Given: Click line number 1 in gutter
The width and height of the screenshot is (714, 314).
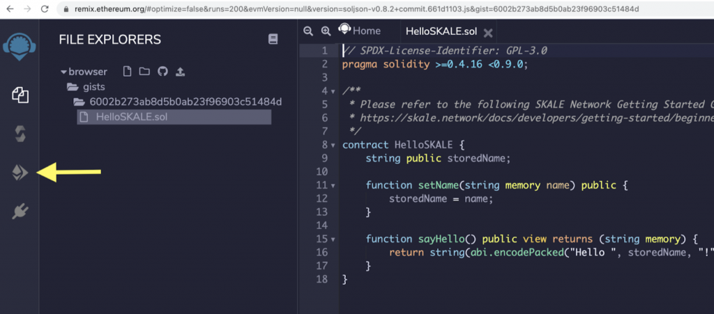Looking at the screenshot, I should [x=324, y=50].
